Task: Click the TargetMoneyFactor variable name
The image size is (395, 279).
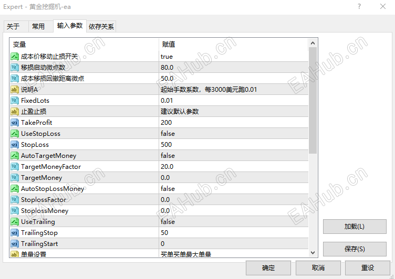Action: [51, 167]
